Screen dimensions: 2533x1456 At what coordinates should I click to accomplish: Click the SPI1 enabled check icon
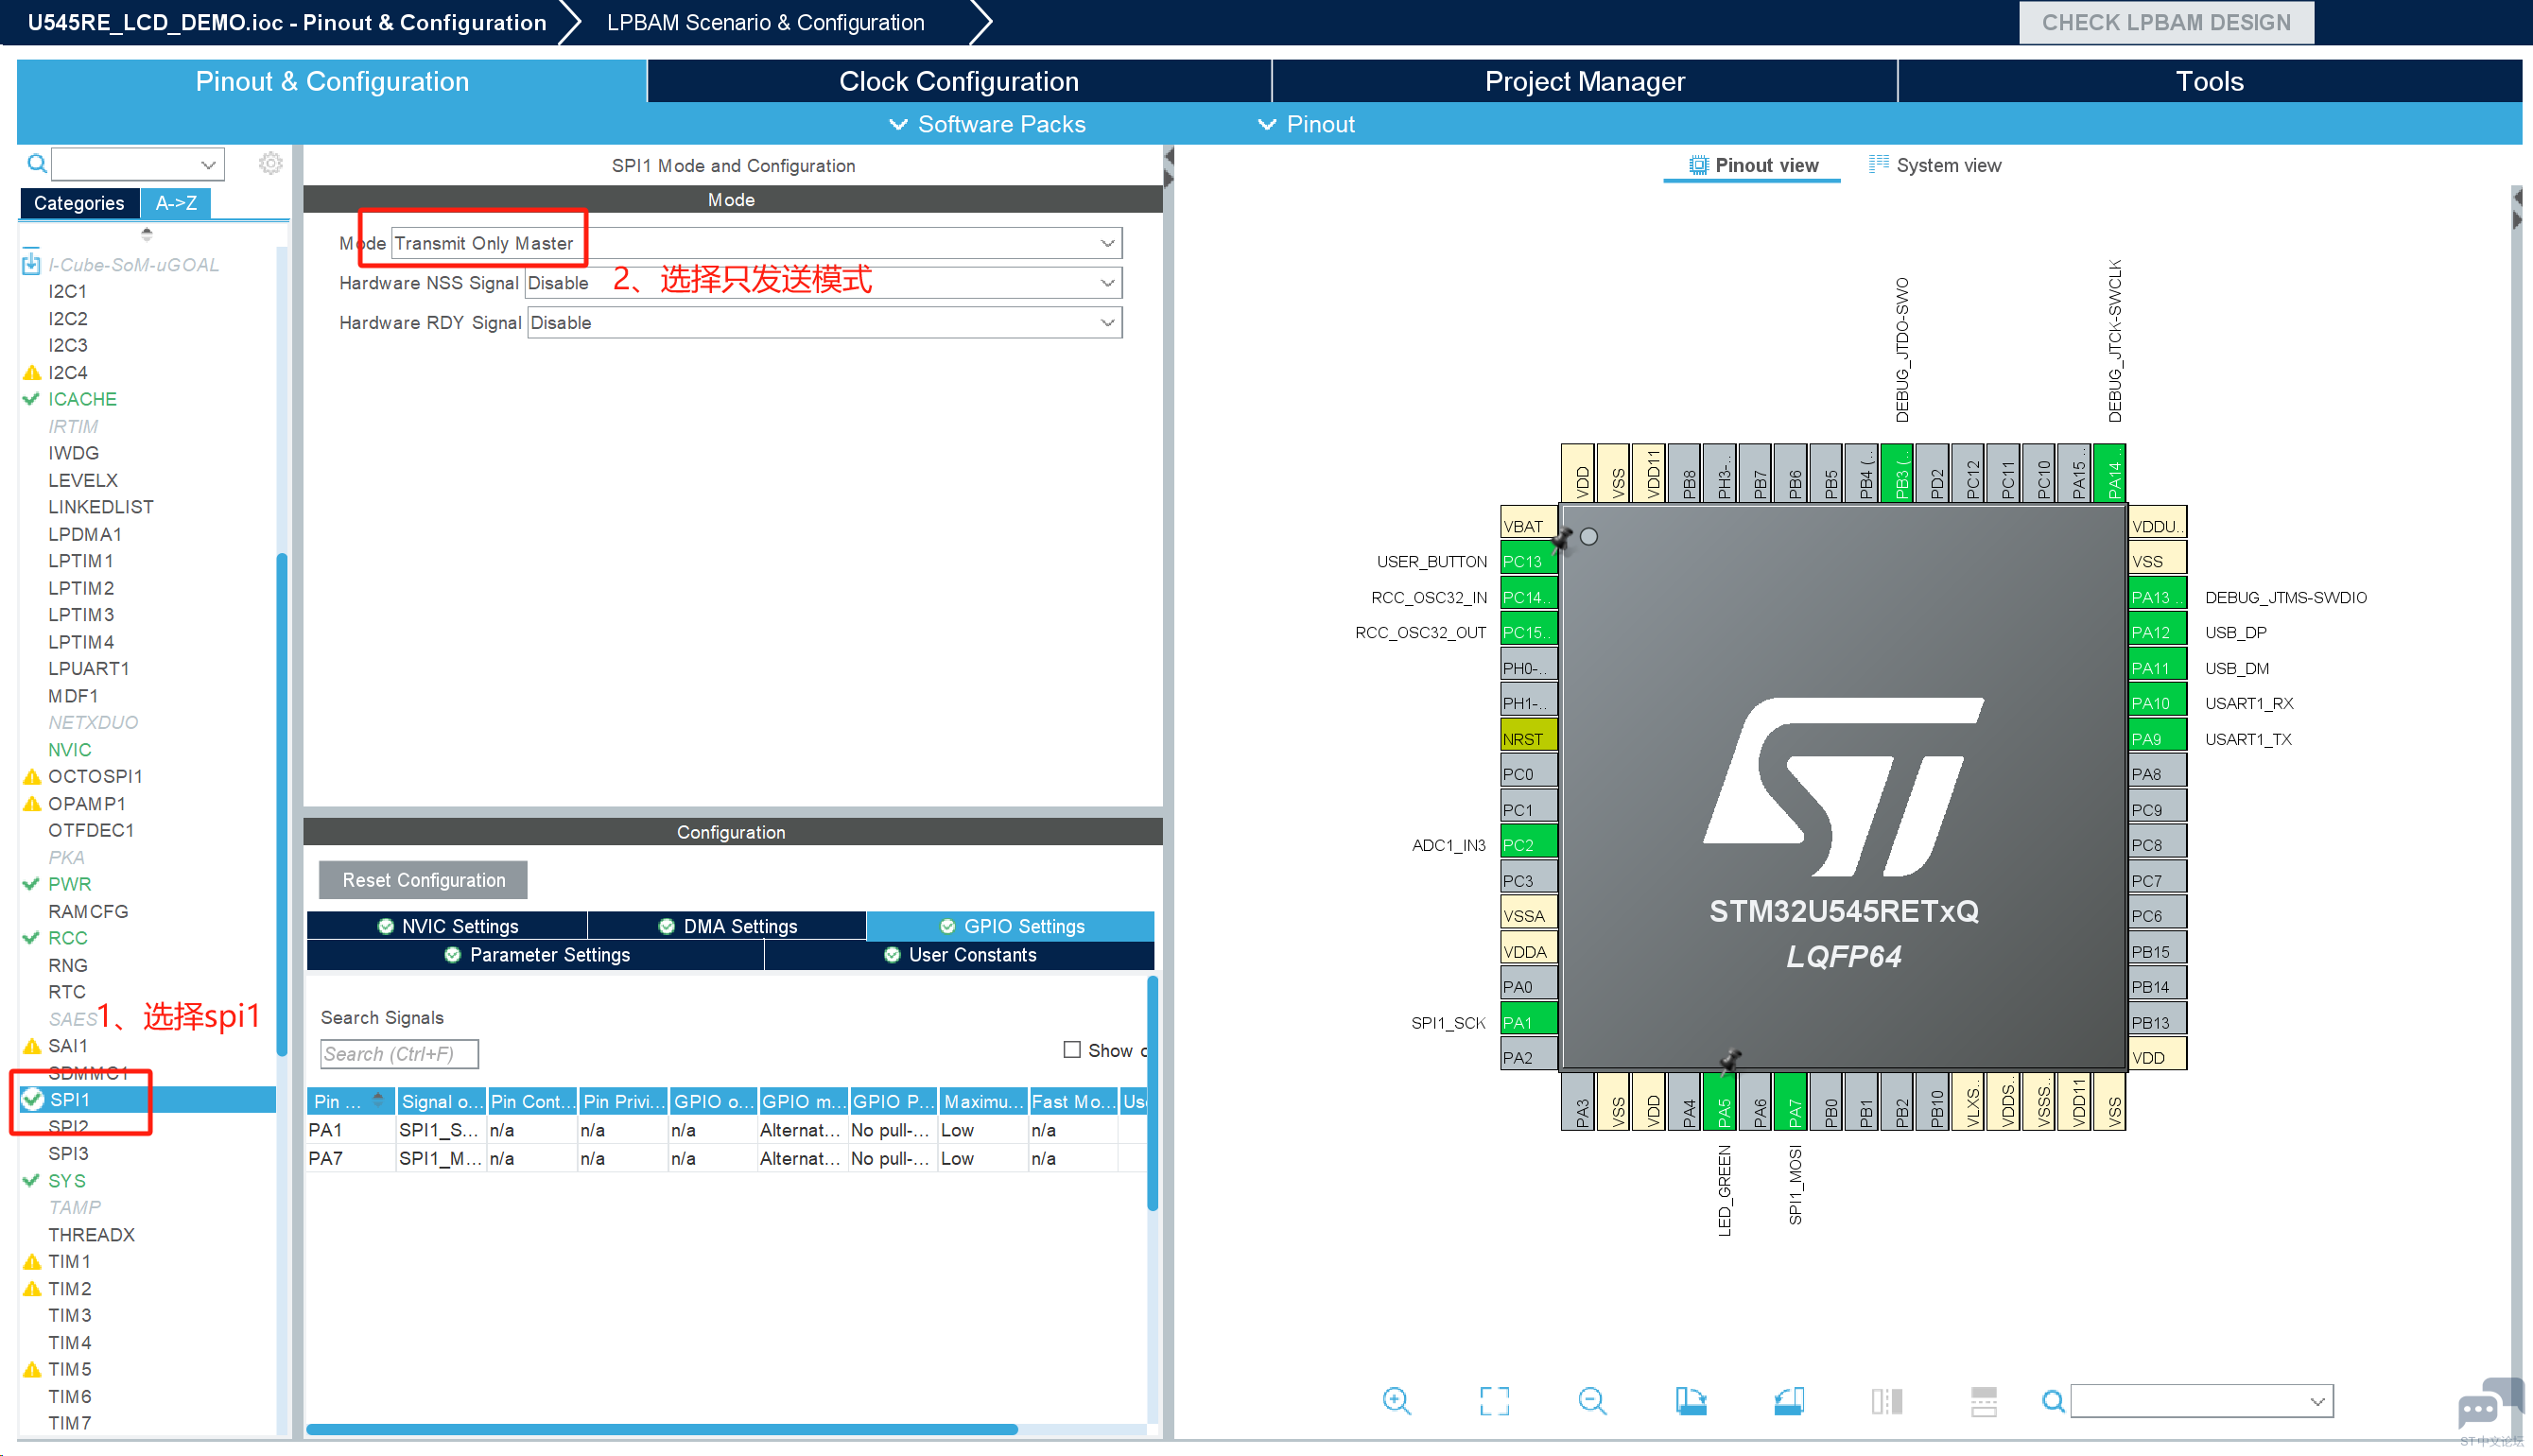[x=33, y=1099]
